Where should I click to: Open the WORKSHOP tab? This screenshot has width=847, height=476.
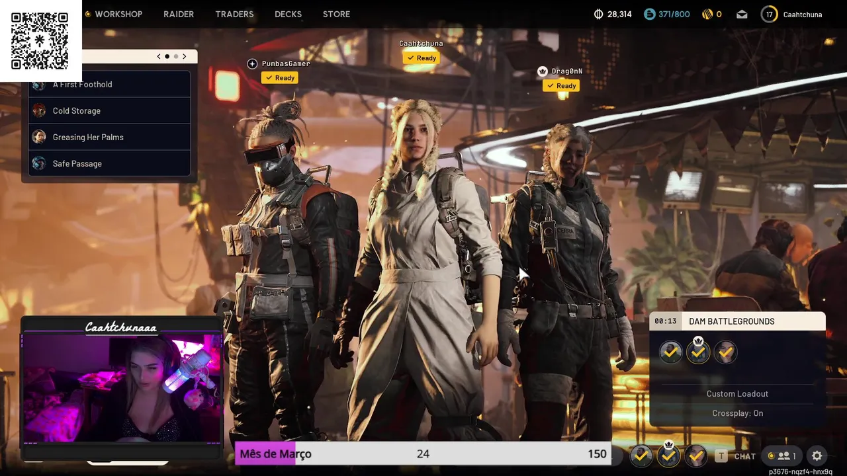[118, 14]
